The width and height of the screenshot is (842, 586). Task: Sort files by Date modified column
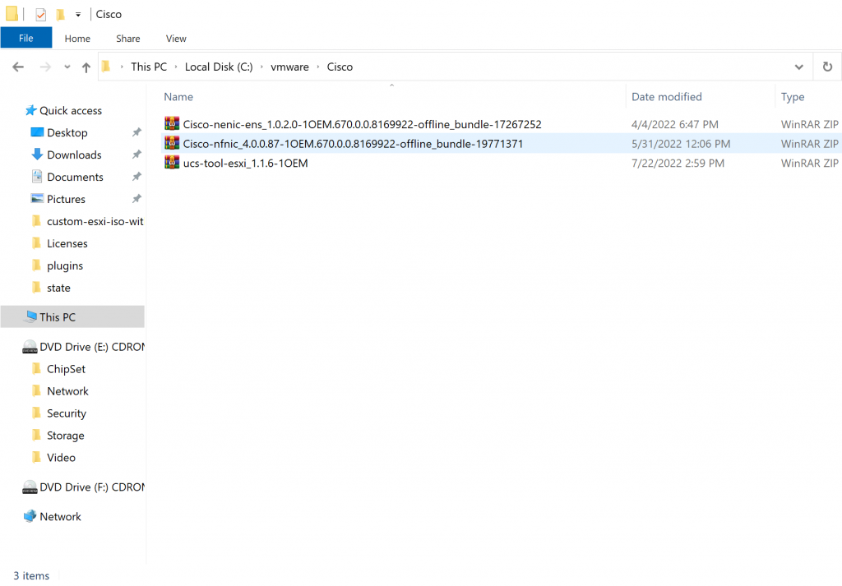pos(666,97)
